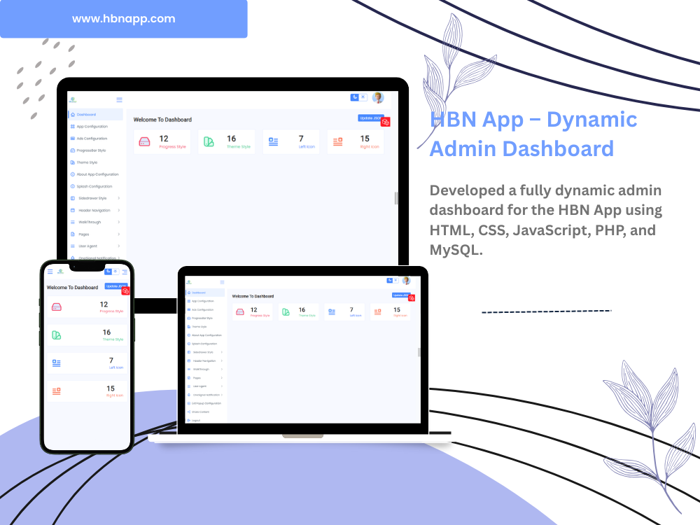Click the user avatar on desktop monitor
The height and width of the screenshot is (525, 700).
coord(378,98)
